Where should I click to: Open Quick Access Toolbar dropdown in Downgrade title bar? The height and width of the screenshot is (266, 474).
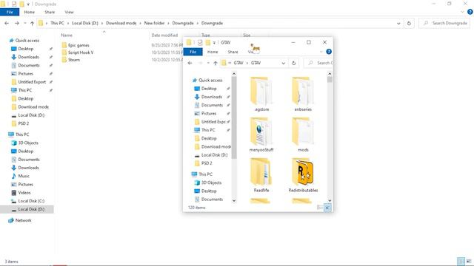28,4
